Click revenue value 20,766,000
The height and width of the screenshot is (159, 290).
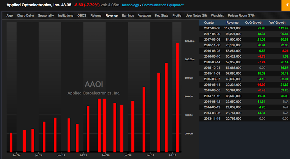pos(233,119)
